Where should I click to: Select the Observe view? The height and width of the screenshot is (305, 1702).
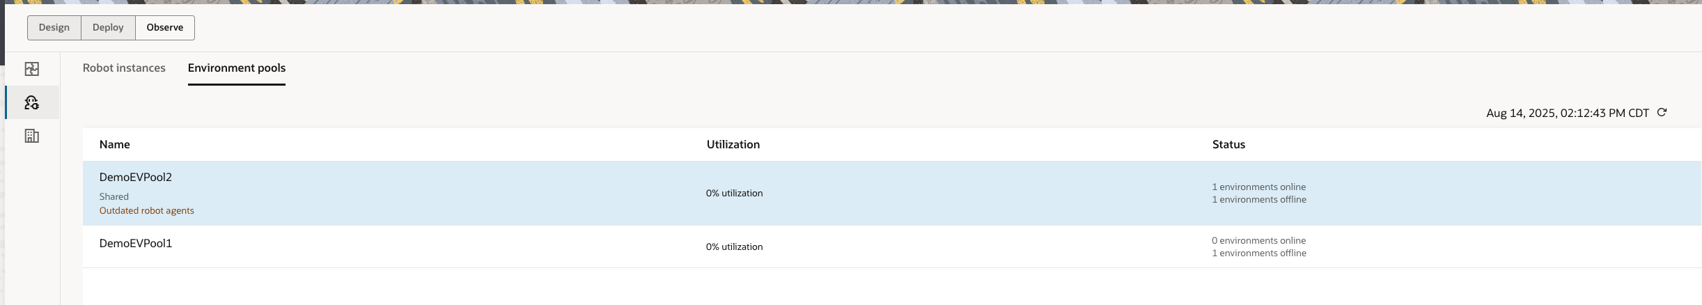[x=165, y=28]
